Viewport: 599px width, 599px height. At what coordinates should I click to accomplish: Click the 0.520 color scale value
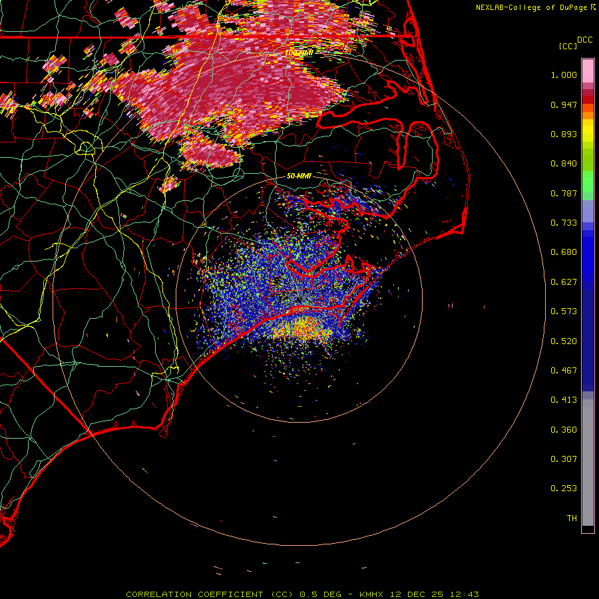[564, 341]
